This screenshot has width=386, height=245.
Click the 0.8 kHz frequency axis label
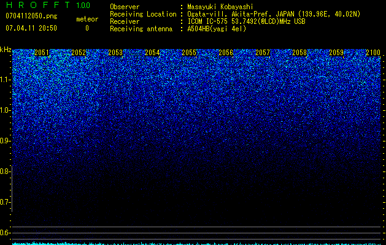coord(5,171)
